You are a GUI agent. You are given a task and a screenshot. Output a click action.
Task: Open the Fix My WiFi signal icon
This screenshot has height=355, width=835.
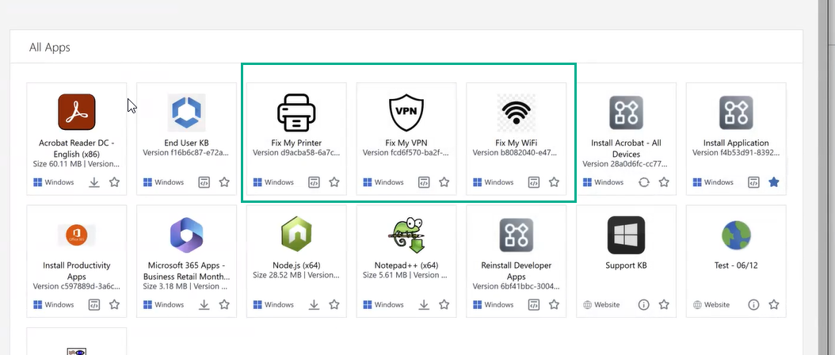pyautogui.click(x=516, y=113)
